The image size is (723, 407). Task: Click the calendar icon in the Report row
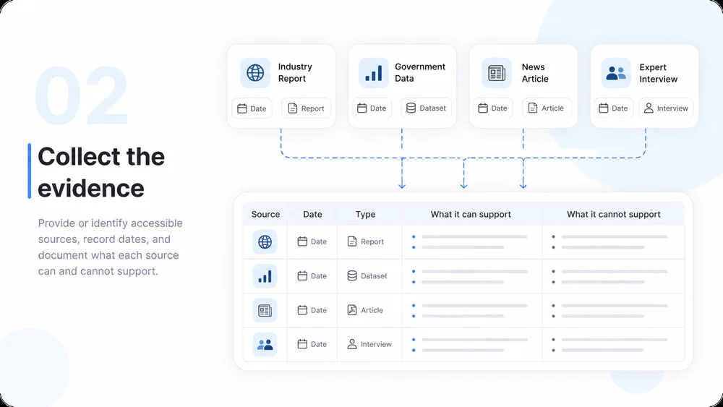(x=302, y=241)
